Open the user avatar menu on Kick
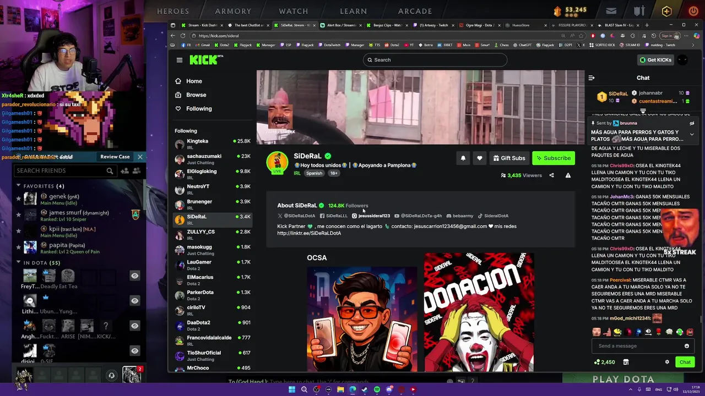 pos(683,60)
